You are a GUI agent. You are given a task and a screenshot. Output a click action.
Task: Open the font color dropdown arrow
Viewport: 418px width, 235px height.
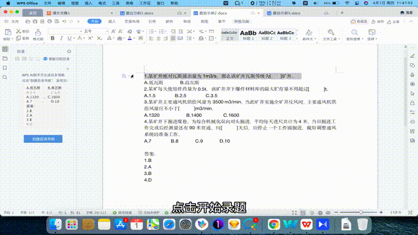coord(134,39)
